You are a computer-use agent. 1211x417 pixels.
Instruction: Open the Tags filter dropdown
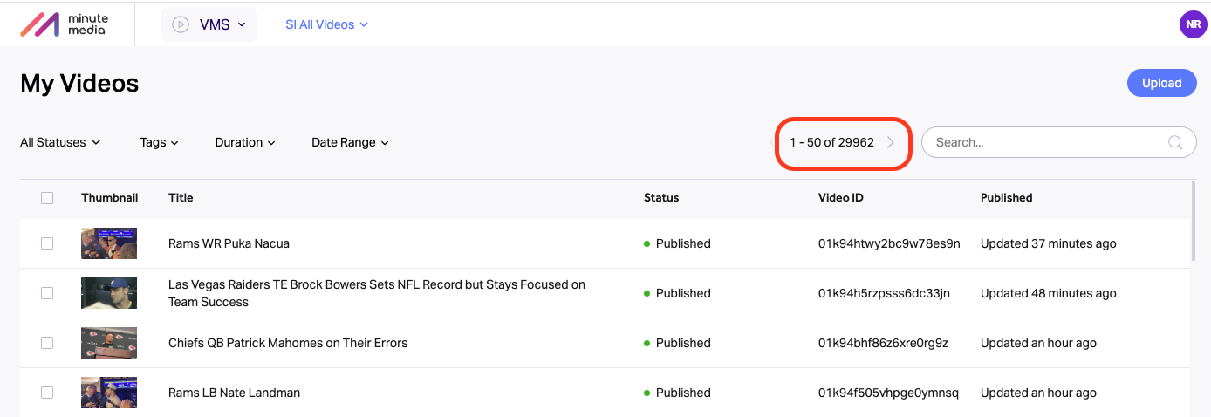click(159, 142)
